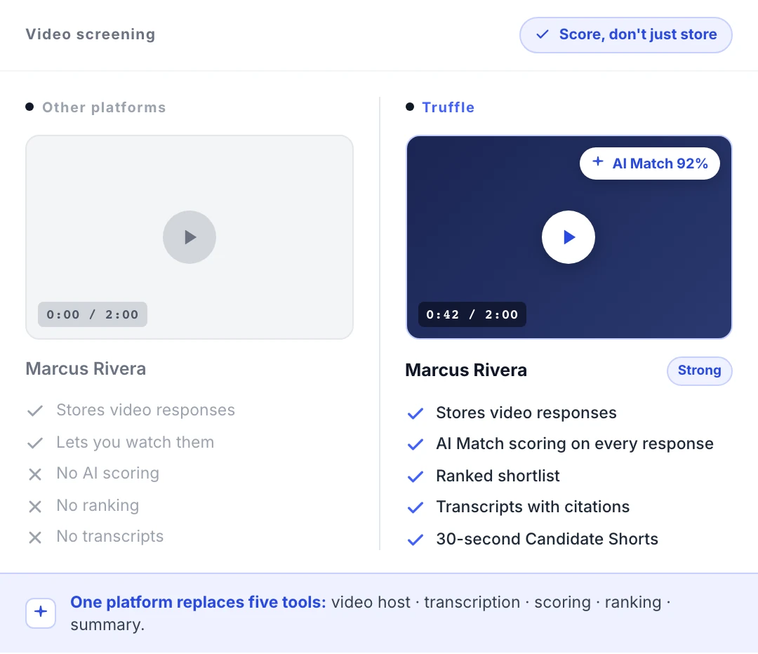Viewport: 758px width, 654px height.
Task: Click the No transcripts text
Action: tap(109, 537)
